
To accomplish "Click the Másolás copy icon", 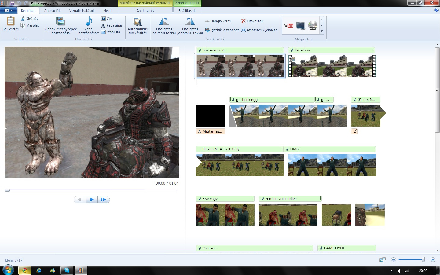I will pos(23,25).
